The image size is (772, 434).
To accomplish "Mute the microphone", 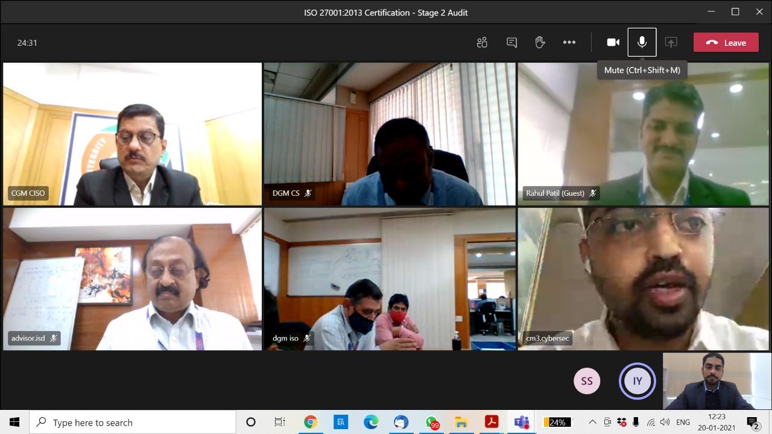I will click(x=642, y=42).
